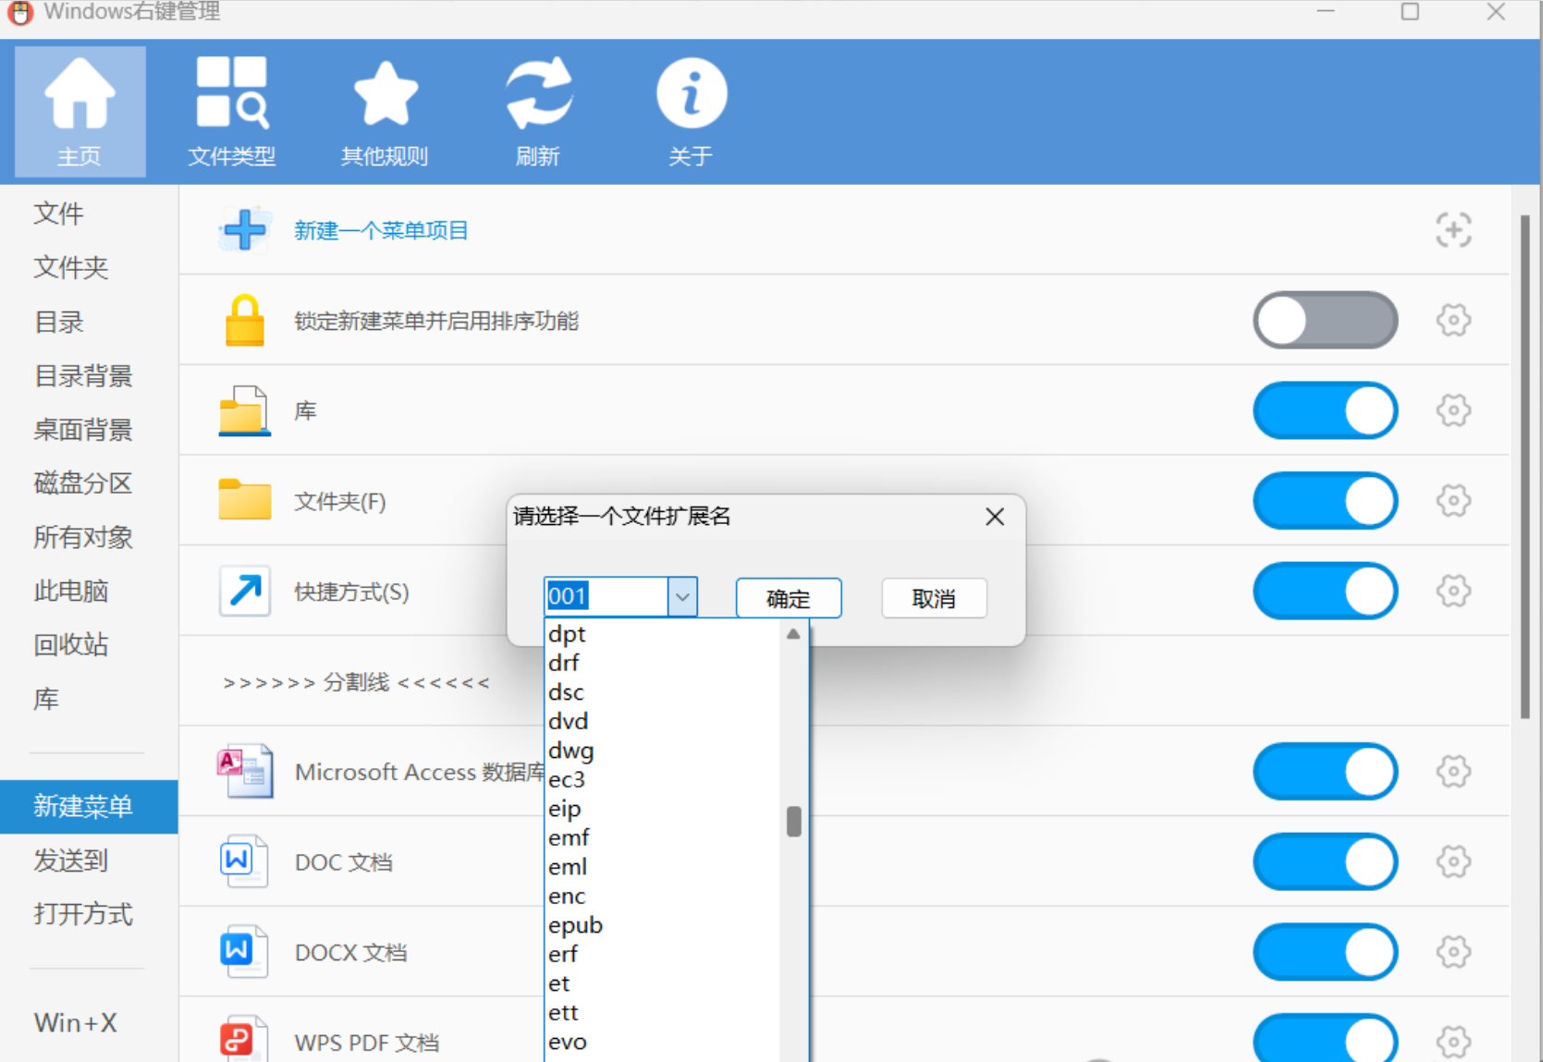This screenshot has width=1543, height=1062.
Task: Click the WPS PDF 文档 file icon
Action: point(244,1039)
